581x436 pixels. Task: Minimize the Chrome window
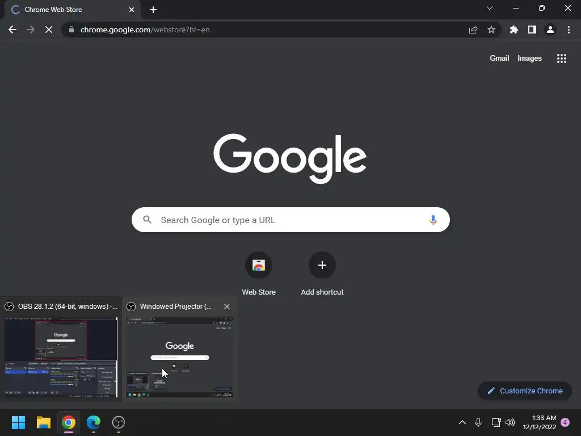516,8
